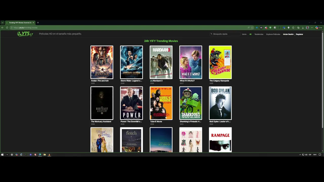Click the Windows Start button
Image resolution: width=324 pixels, height=182 pixels.
2,155
